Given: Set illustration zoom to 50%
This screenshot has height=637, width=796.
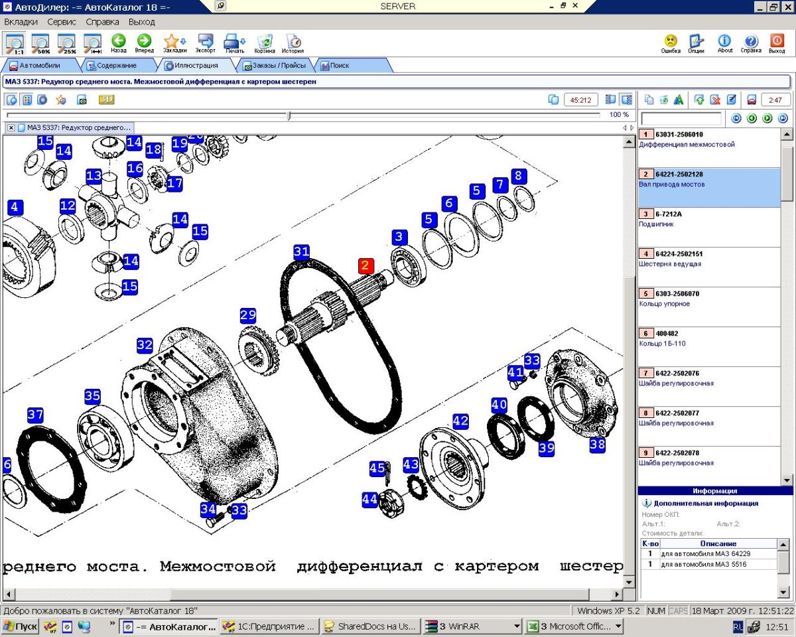Looking at the screenshot, I should coord(41,43).
